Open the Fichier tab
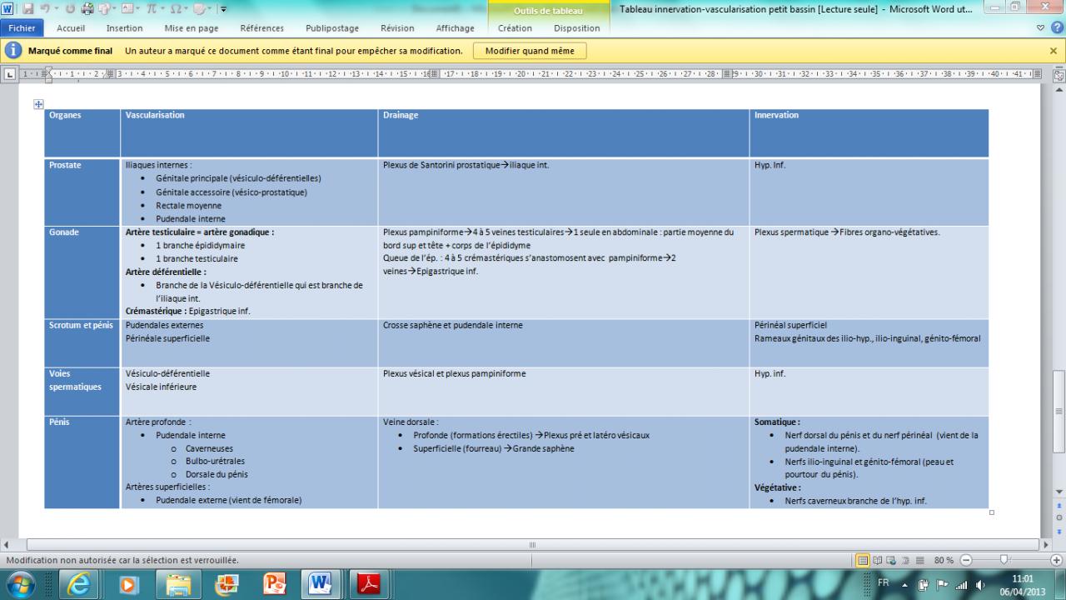This screenshot has width=1066, height=600. point(22,28)
